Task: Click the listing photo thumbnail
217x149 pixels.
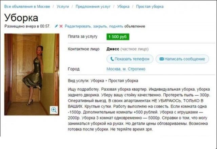Action: click(32, 74)
